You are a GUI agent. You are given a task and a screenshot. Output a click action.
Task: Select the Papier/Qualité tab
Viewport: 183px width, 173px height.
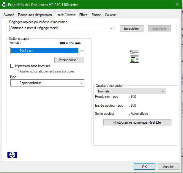[66, 14]
